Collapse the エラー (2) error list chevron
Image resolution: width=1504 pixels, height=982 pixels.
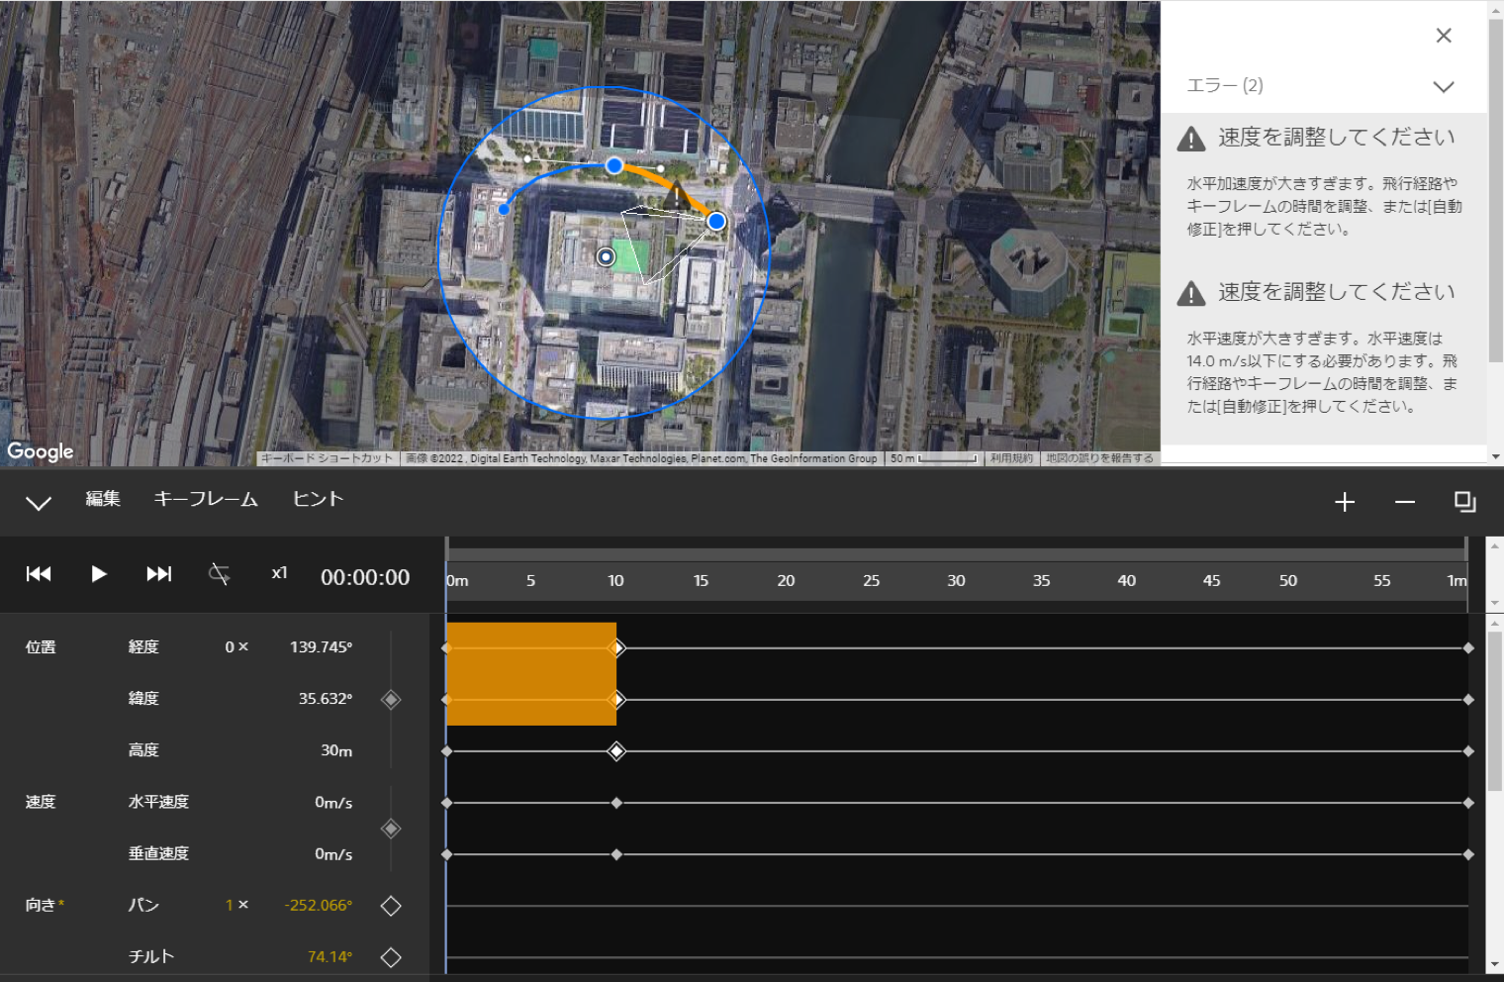pyautogui.click(x=1444, y=86)
